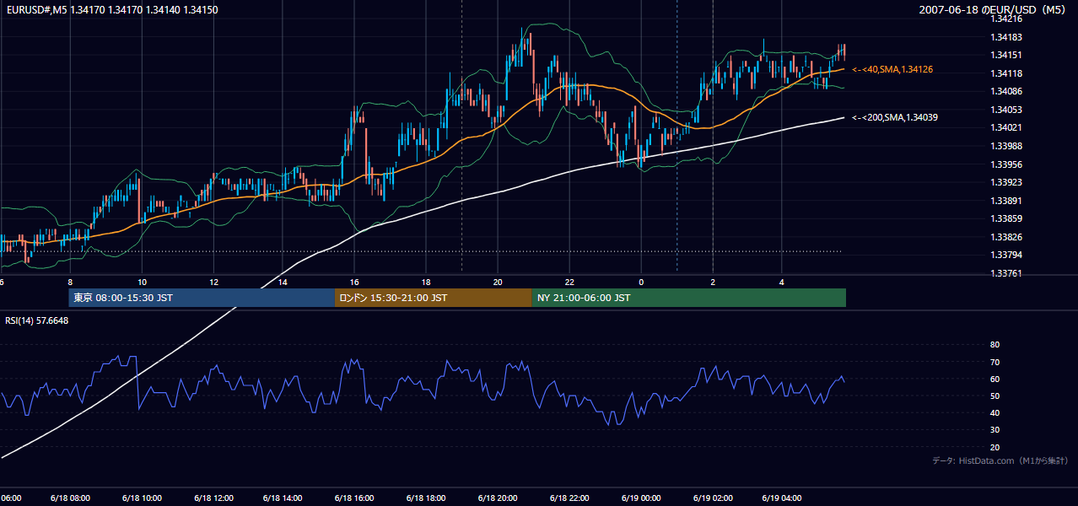This screenshot has height=506, width=1078.
Task: Click price axis value 1.33923
Action: pyautogui.click(x=1005, y=182)
